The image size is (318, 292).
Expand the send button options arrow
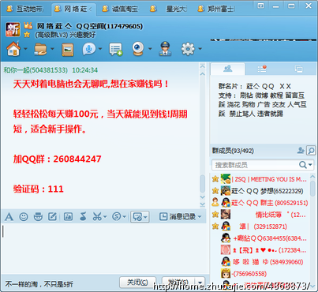[200, 283]
